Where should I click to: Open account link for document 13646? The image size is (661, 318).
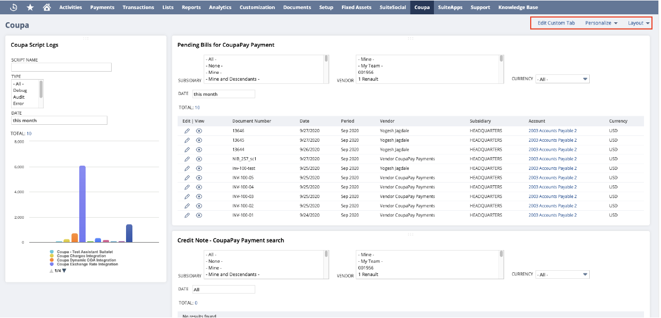[x=553, y=131]
